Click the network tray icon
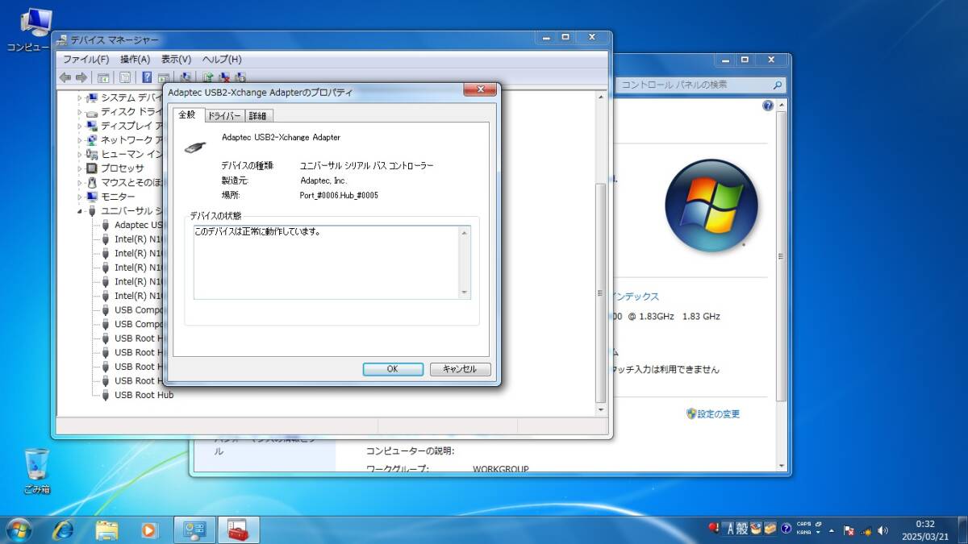 pyautogui.click(x=866, y=530)
